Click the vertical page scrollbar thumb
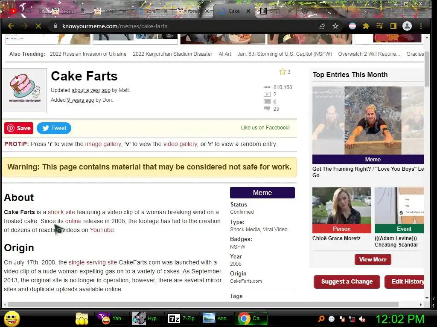This screenshot has width=437, height=327. [427, 68]
